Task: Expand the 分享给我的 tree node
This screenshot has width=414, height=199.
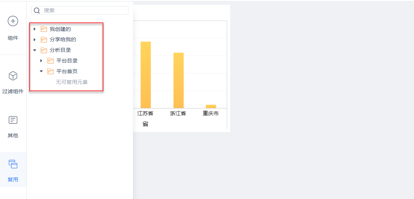Action: click(x=35, y=40)
